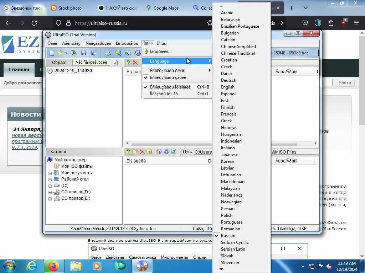Click the scroll left arrow of the image list
Viewport: 365px width, 273px height.
click(127, 144)
